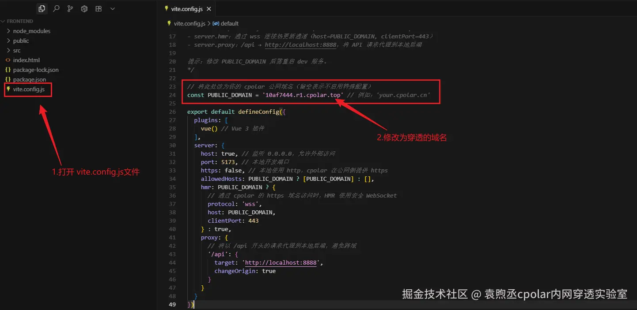Click the JSON braces icon beside package.json

coord(8,79)
